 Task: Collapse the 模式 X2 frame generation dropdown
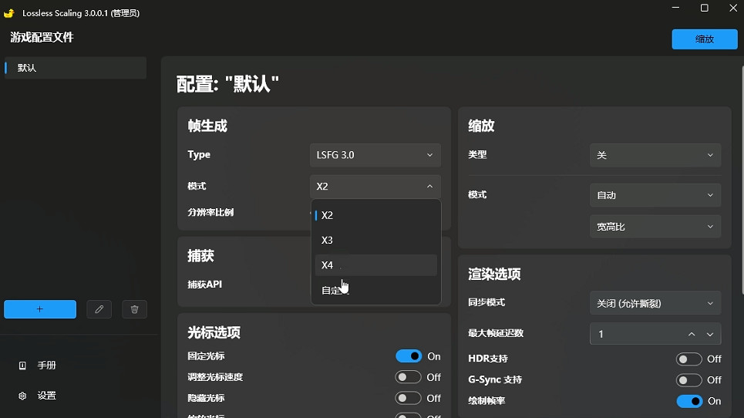click(x=375, y=187)
